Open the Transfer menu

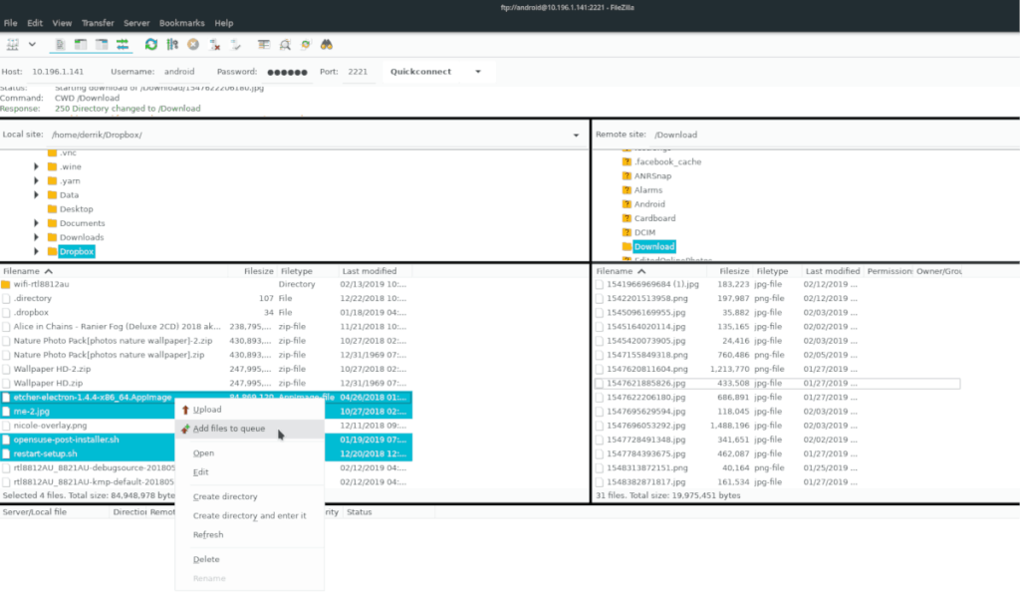click(x=97, y=22)
